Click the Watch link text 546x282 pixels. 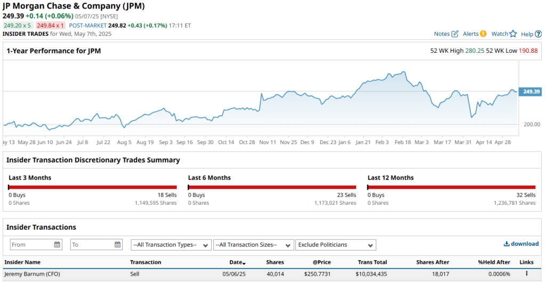(500, 34)
